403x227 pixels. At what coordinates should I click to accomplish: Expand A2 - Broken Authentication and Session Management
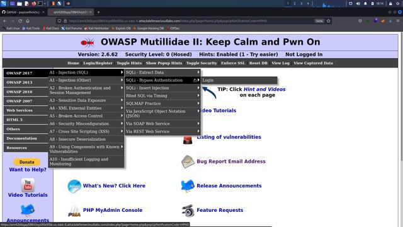(x=86, y=90)
